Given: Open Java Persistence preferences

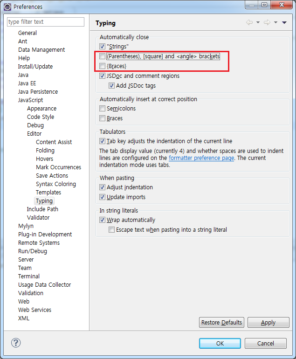Looking at the screenshot, I should (38, 92).
